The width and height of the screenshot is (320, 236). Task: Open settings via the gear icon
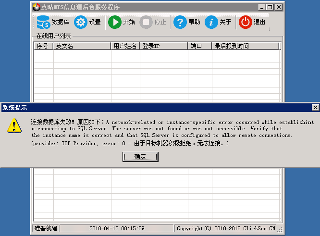(80, 22)
